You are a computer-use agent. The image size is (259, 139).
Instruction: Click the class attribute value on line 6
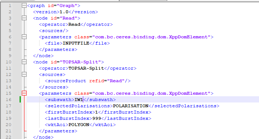[151, 37]
